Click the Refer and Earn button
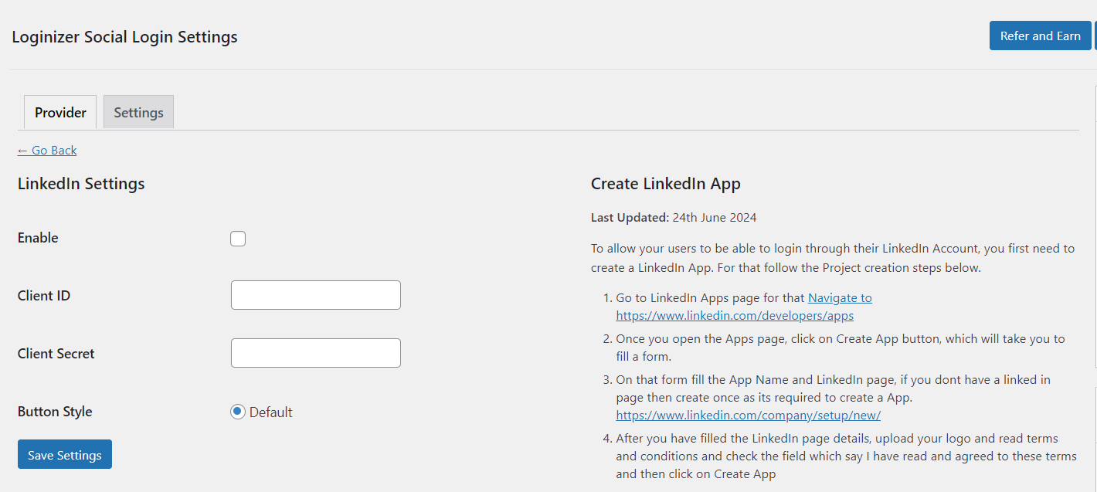The width and height of the screenshot is (1097, 492). [1040, 36]
